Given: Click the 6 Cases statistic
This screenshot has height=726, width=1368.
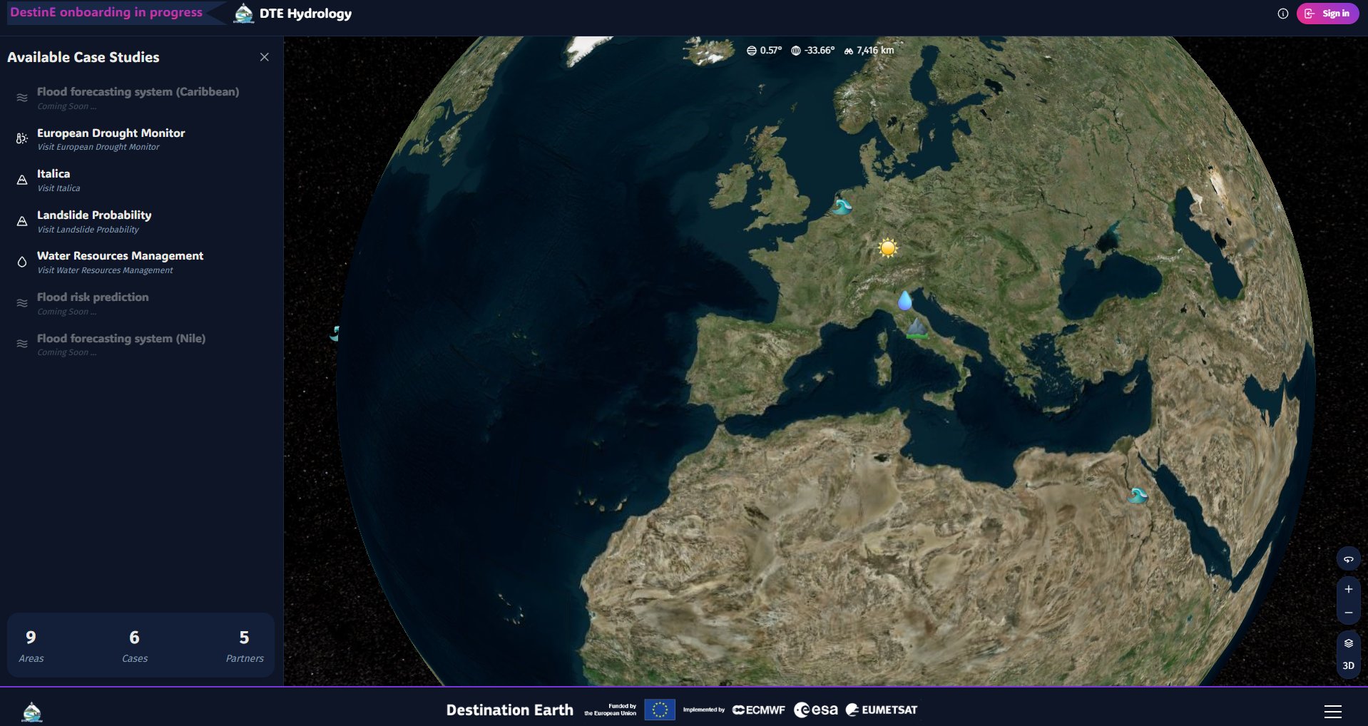Looking at the screenshot, I should pos(134,646).
